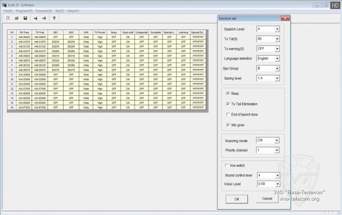Select channel 12 Scan Add ON cell
This screenshot has width=342, height=215.
click(x=128, y=89)
